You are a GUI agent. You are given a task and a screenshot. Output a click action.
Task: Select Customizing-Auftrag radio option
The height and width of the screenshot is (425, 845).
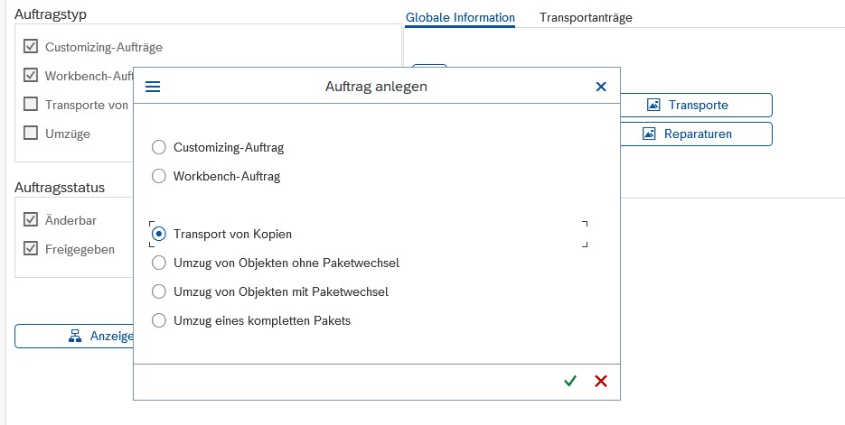(159, 147)
